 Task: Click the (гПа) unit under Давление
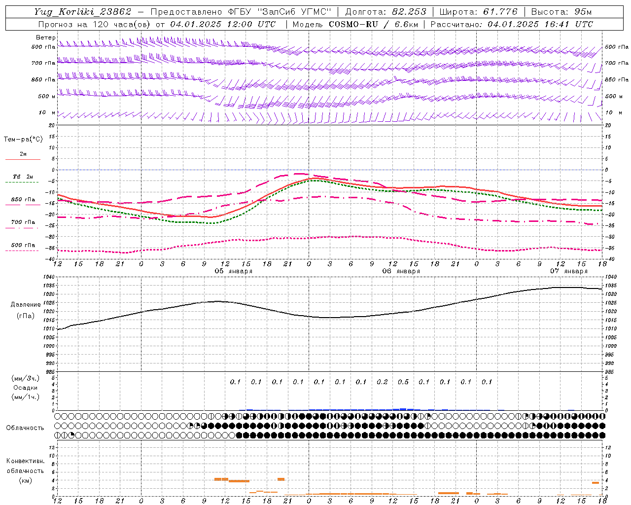[26, 316]
